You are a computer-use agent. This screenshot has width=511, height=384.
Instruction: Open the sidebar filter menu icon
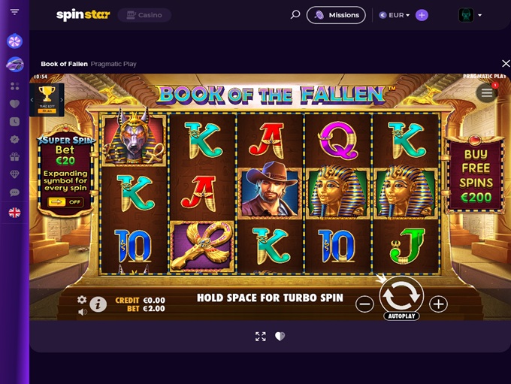tap(14, 12)
